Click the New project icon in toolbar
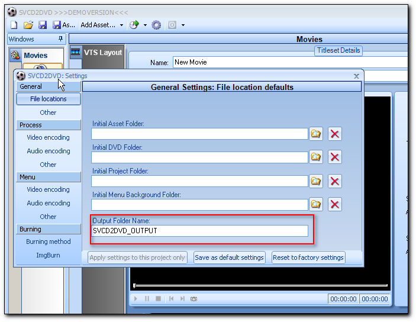The image size is (416, 322). coord(14,25)
